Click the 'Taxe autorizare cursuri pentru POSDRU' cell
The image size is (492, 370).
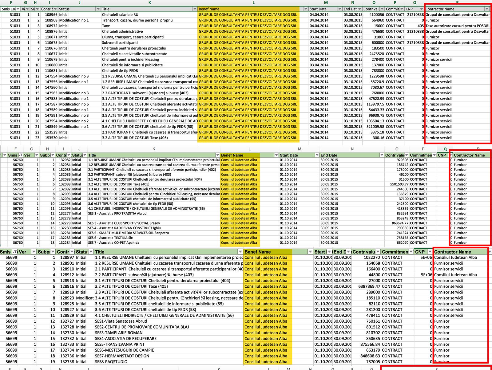pyautogui.click(x=458, y=26)
